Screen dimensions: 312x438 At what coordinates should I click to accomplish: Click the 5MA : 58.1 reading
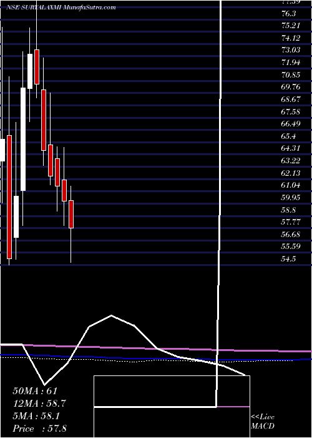click(36, 416)
